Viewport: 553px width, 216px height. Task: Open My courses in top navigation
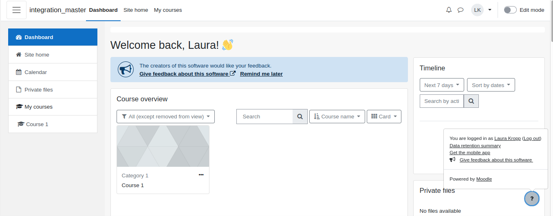(x=168, y=10)
